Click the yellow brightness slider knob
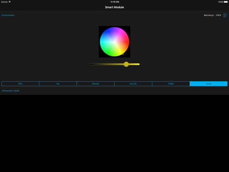 [x=126, y=64]
